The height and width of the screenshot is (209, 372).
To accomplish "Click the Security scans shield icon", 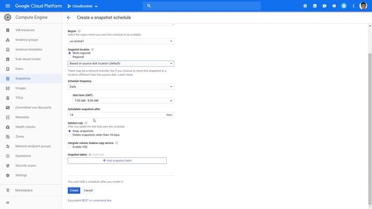I will (x=8, y=165).
